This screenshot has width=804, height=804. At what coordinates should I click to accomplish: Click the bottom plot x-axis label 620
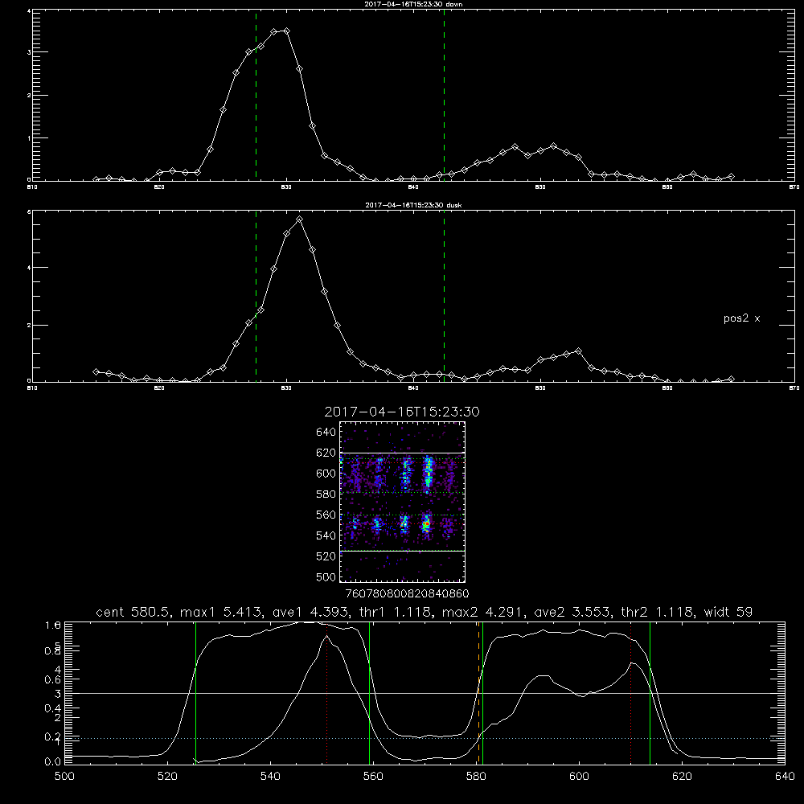pyautogui.click(x=682, y=777)
